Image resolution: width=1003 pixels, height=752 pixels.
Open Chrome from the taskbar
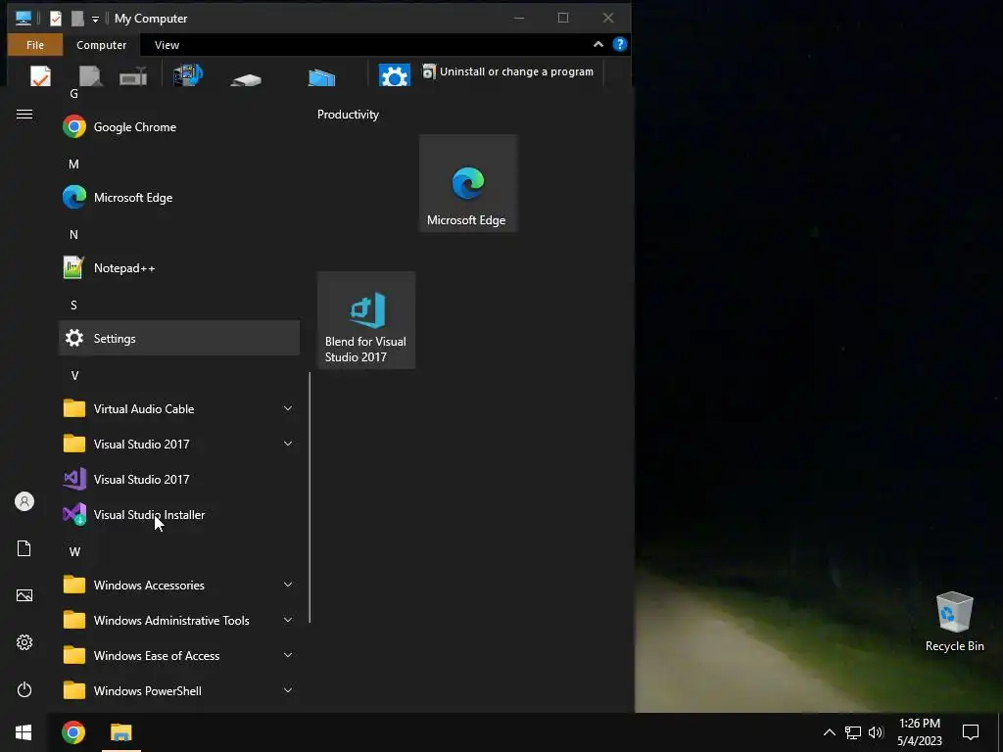pyautogui.click(x=72, y=732)
